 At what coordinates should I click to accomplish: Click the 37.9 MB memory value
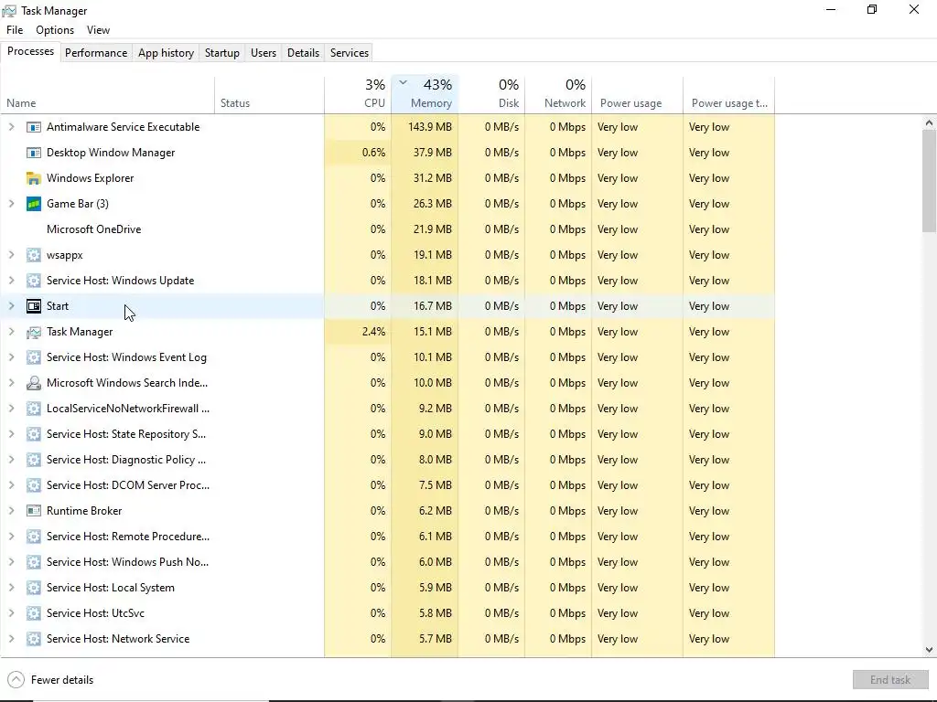(433, 153)
